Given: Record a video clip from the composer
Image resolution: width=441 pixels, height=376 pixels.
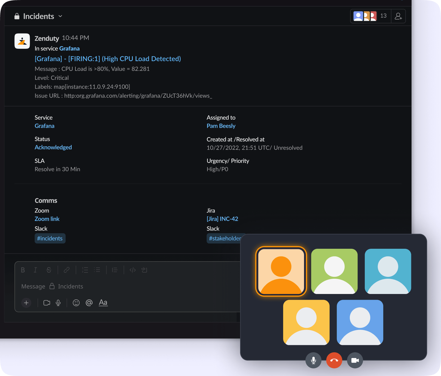Looking at the screenshot, I should pos(47,303).
